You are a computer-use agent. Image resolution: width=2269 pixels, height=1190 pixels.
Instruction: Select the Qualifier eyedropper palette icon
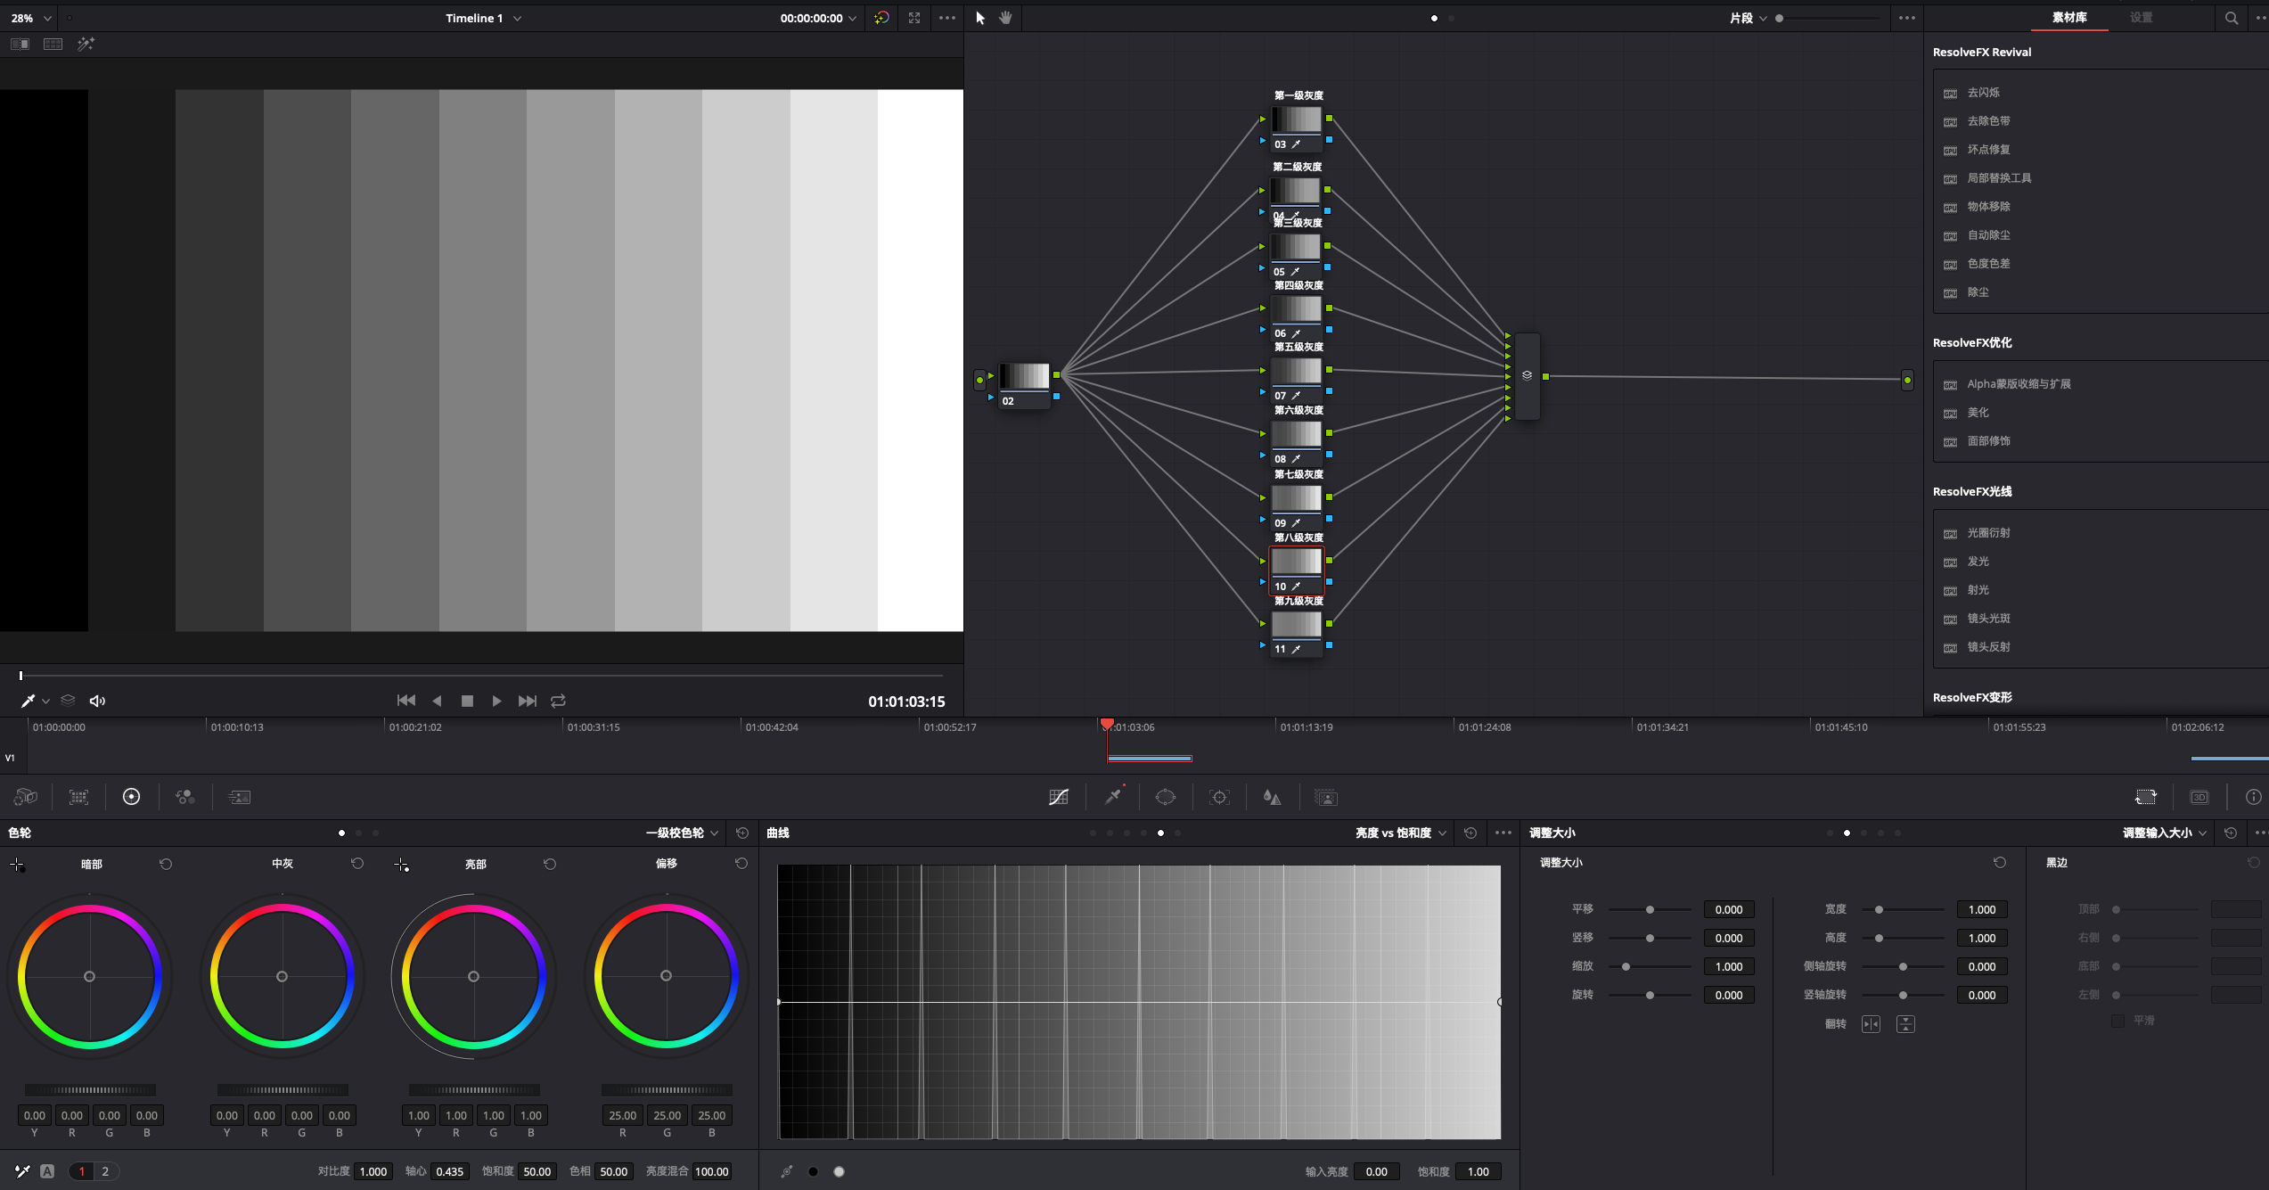click(x=1113, y=797)
